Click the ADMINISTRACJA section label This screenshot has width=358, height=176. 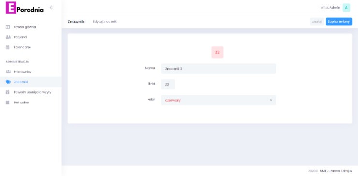point(17,62)
